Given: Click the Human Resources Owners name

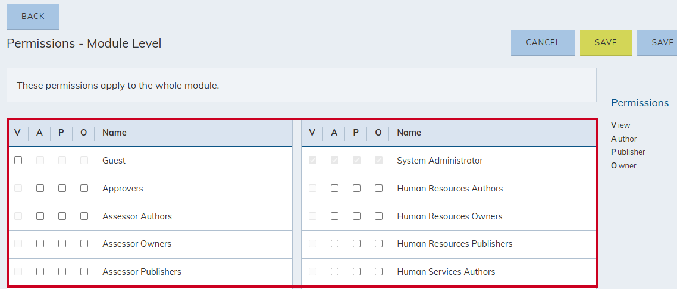Looking at the screenshot, I should click(x=450, y=216).
